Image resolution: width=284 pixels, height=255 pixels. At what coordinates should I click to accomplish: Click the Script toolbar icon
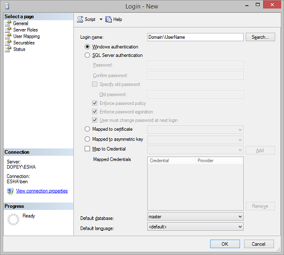click(80, 19)
